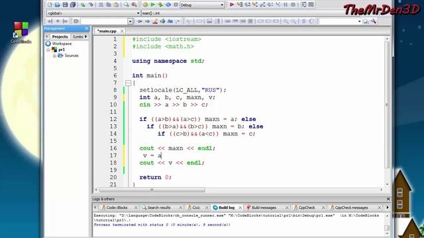Open the <global> scope dropdown
The height and width of the screenshot is (238, 424).
(138, 13)
